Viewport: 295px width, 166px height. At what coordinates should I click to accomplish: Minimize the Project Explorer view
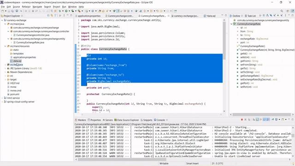click(x=67, y=15)
